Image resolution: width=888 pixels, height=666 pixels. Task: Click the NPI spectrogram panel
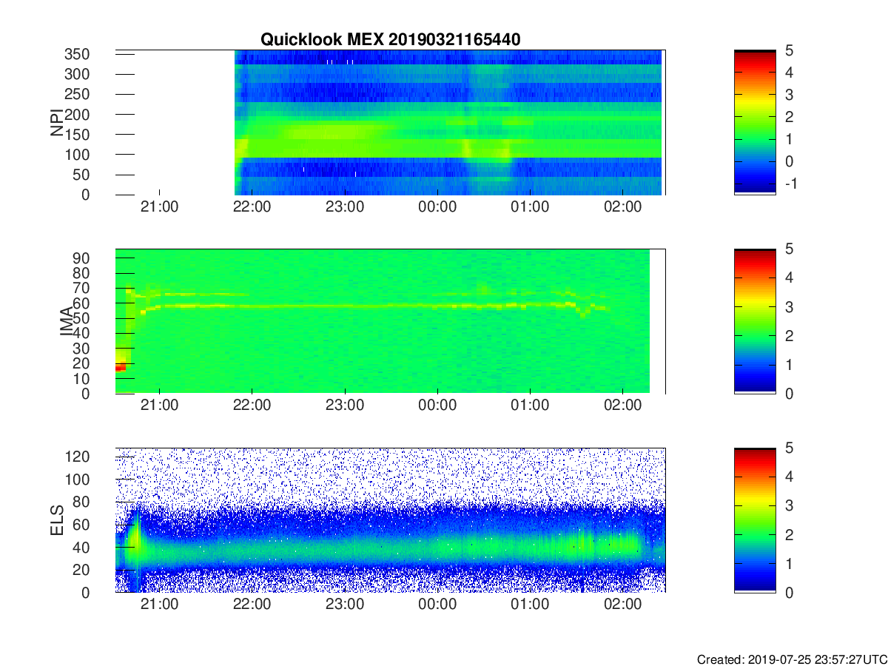coord(391,122)
